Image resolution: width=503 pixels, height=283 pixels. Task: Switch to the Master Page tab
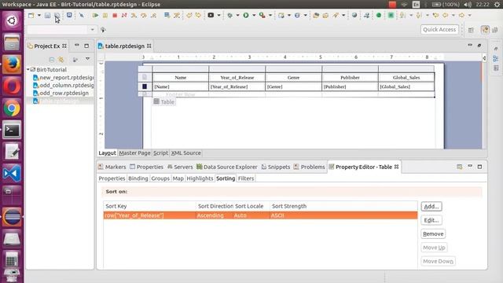click(134, 153)
